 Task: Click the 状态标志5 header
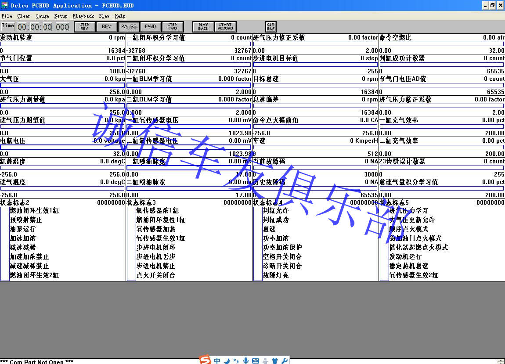(x=394, y=202)
